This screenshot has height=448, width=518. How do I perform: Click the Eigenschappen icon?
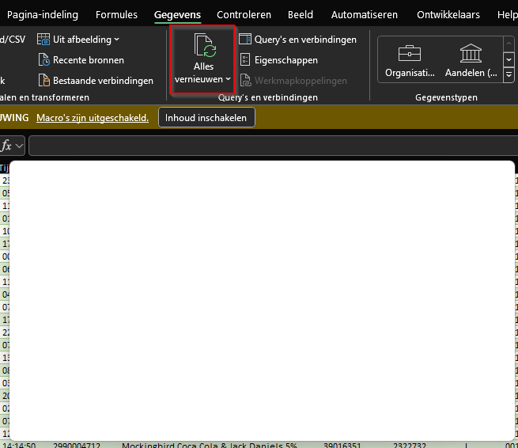click(x=245, y=60)
